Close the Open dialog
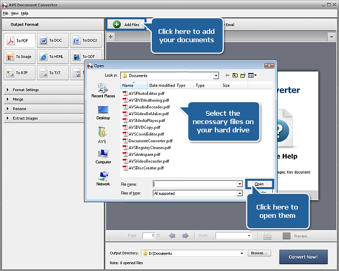This screenshot has width=339, height=271. 269,66
